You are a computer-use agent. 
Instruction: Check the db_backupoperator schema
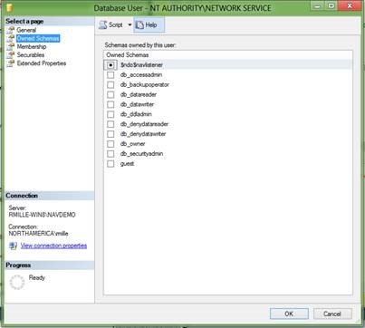click(x=110, y=84)
